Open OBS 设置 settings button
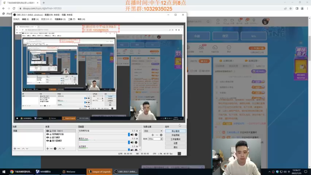311x175 pixels. [176, 143]
